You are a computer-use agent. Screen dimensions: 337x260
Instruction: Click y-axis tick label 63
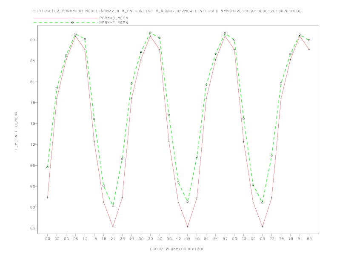pos(33,207)
